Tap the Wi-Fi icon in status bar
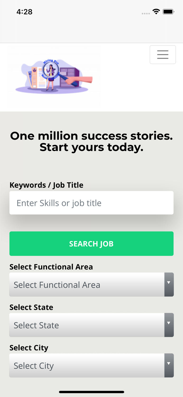Image resolution: width=183 pixels, height=397 pixels. tap(156, 11)
